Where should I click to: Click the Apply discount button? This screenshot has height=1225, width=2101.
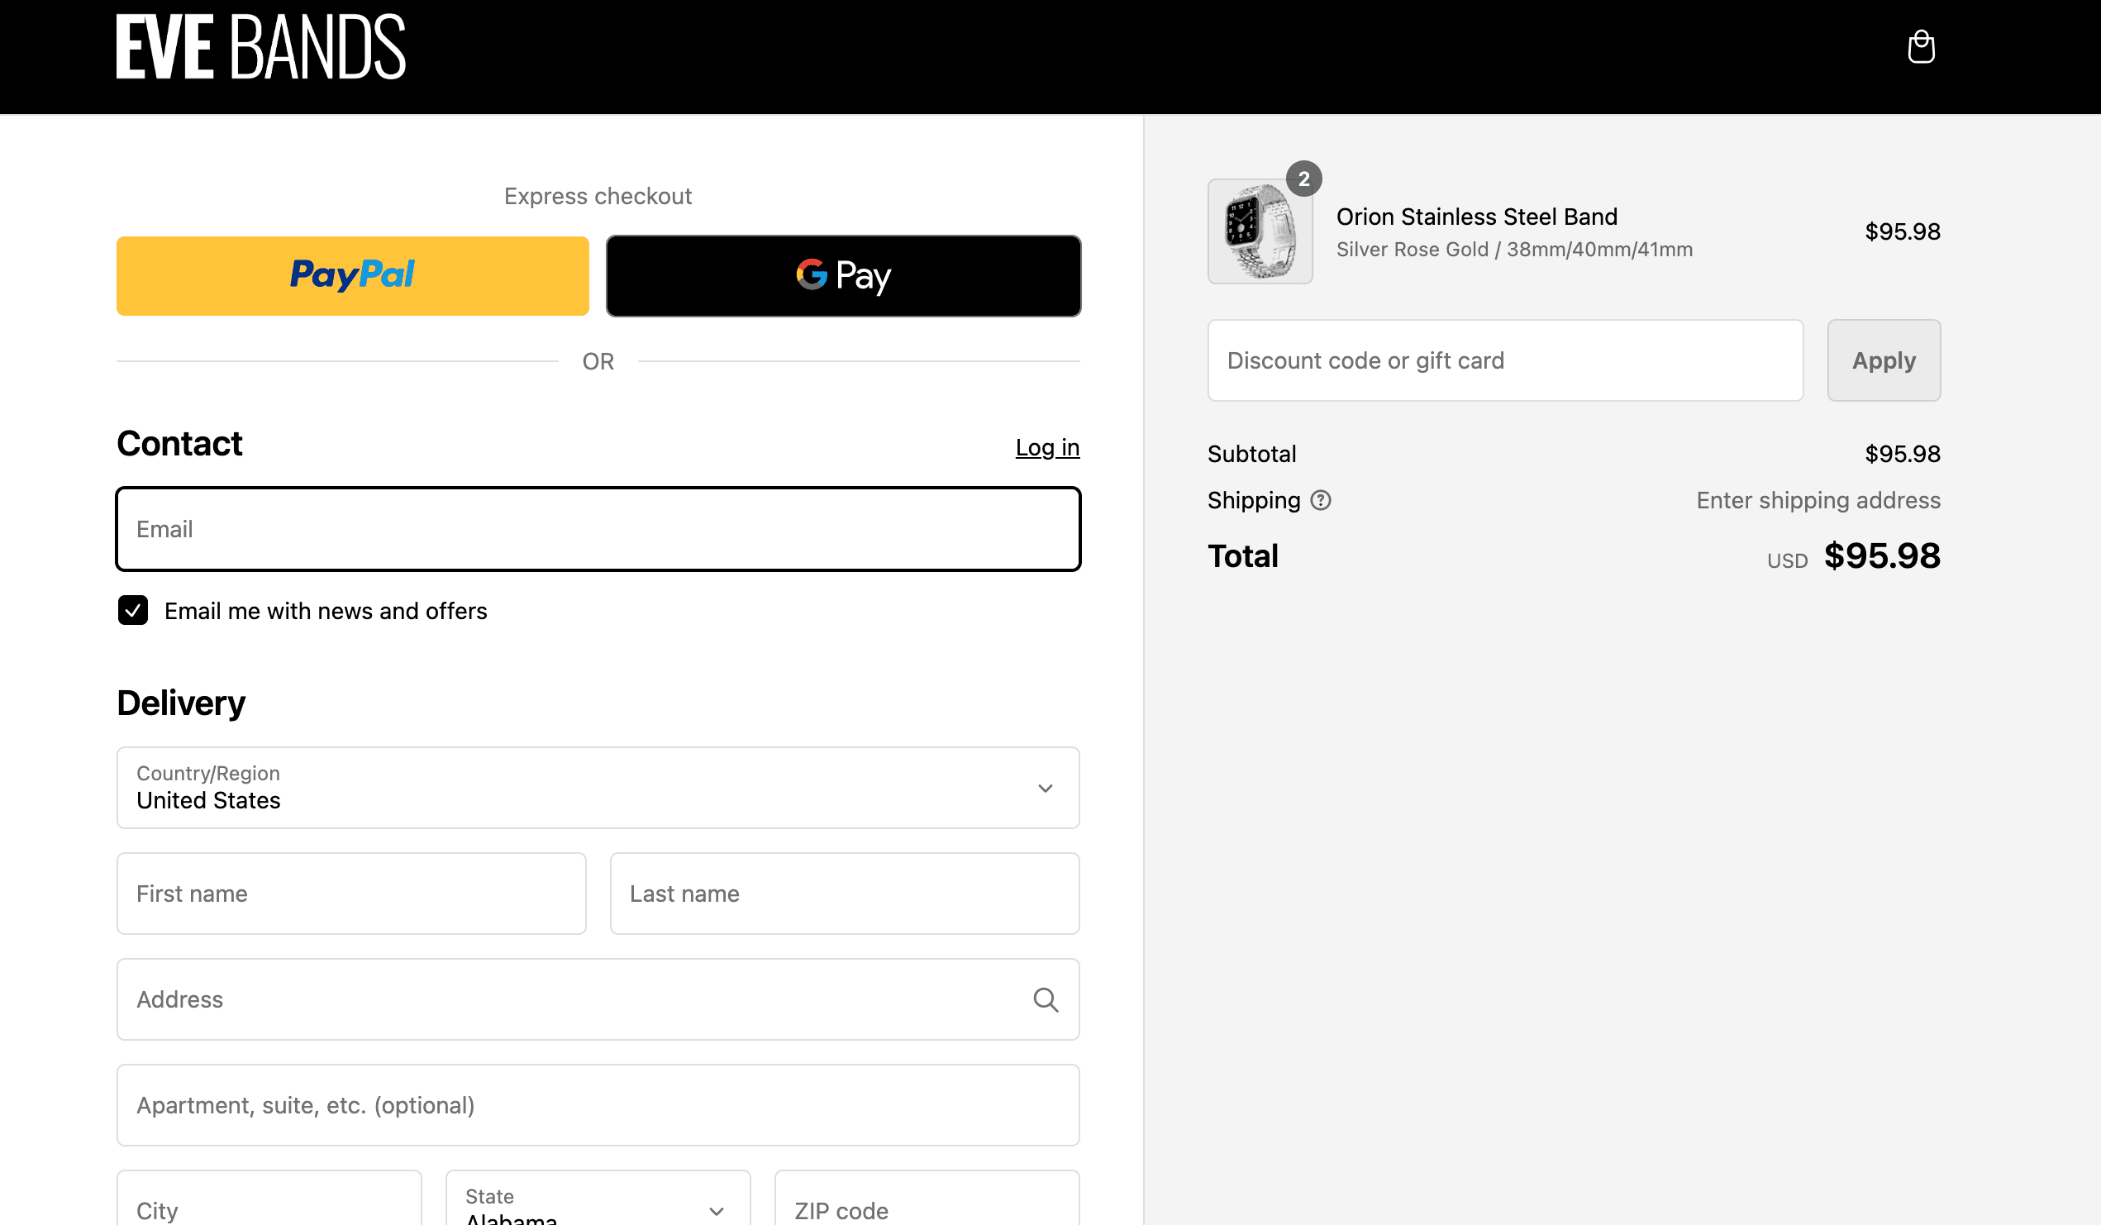[1884, 360]
